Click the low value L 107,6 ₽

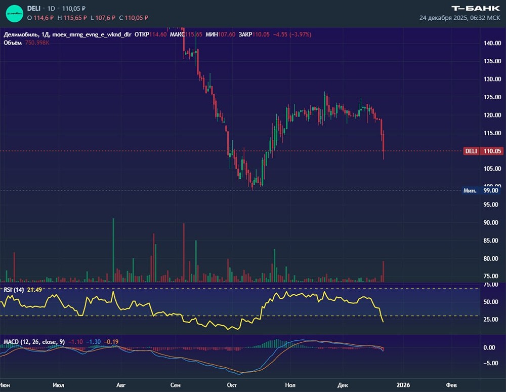103,18
